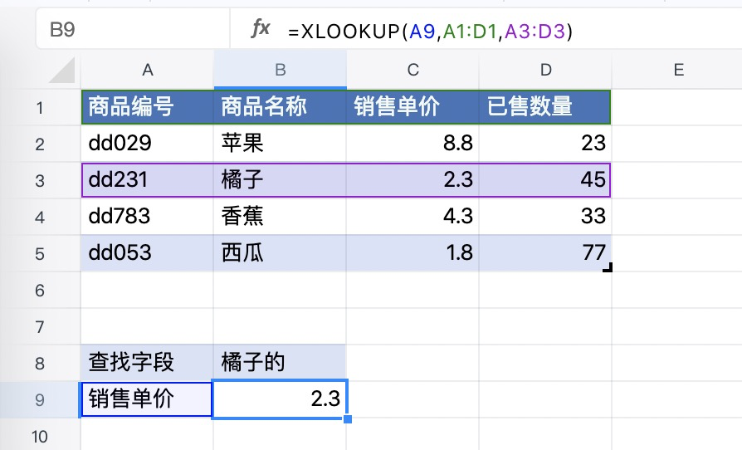Select row 9 header
742x450 pixels.
coord(40,399)
